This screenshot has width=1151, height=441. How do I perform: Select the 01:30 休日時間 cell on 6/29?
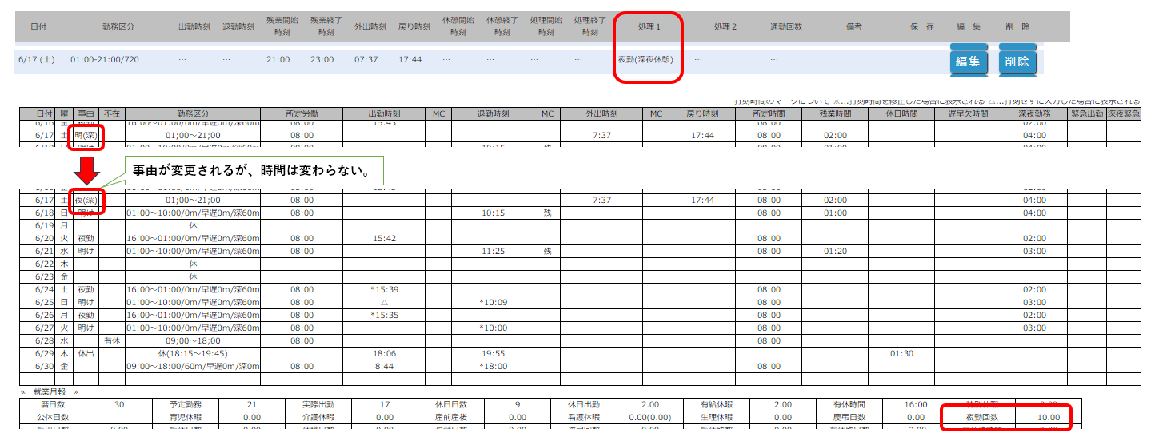coord(901,353)
